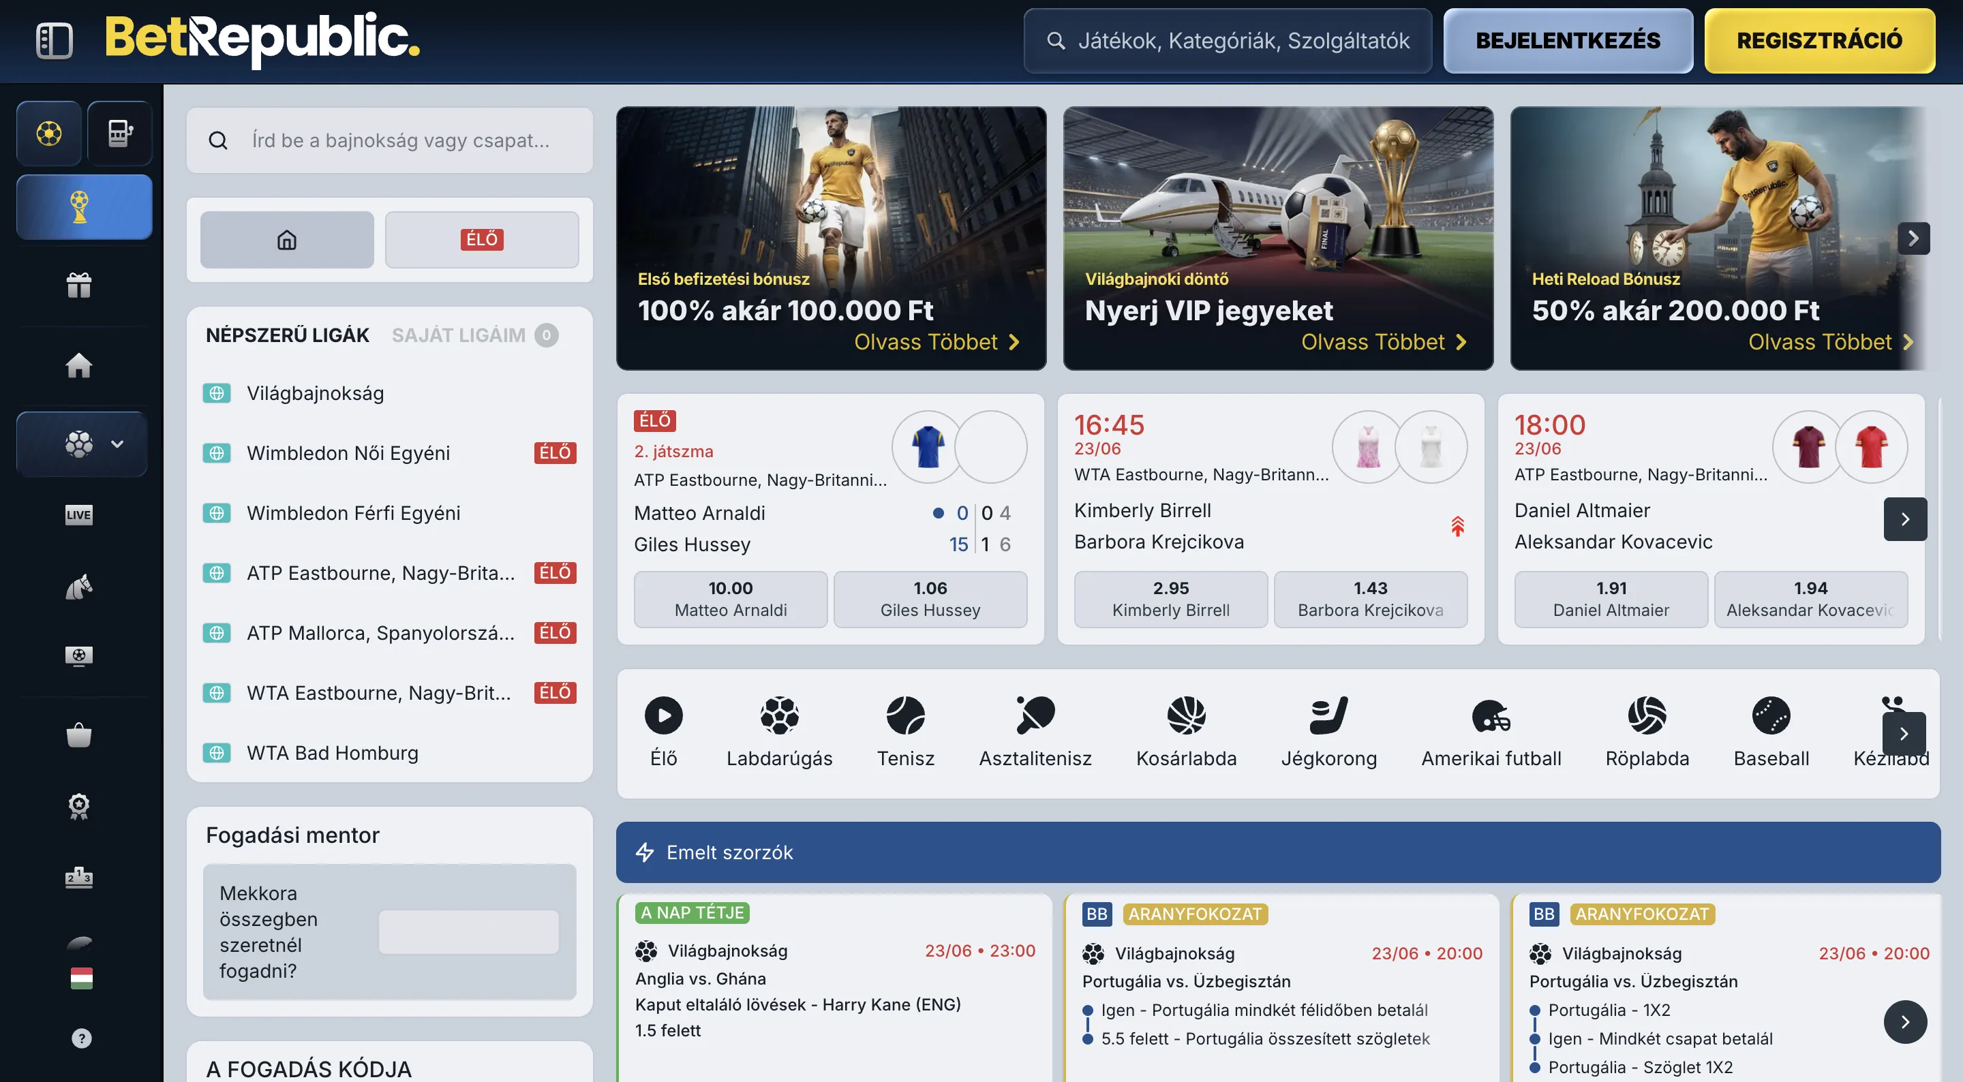
Task: Focus the header Játékok, Kategóriák search field
Action: pyautogui.click(x=1228, y=40)
